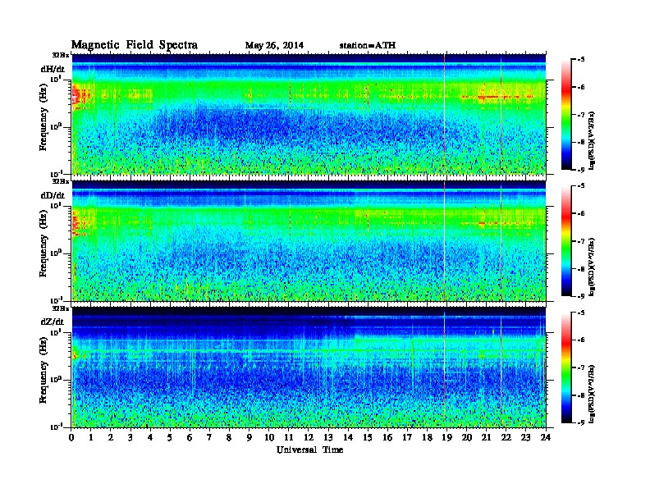Click hour tick label '3' on time axis
650x502 pixels.
pyautogui.click(x=130, y=437)
